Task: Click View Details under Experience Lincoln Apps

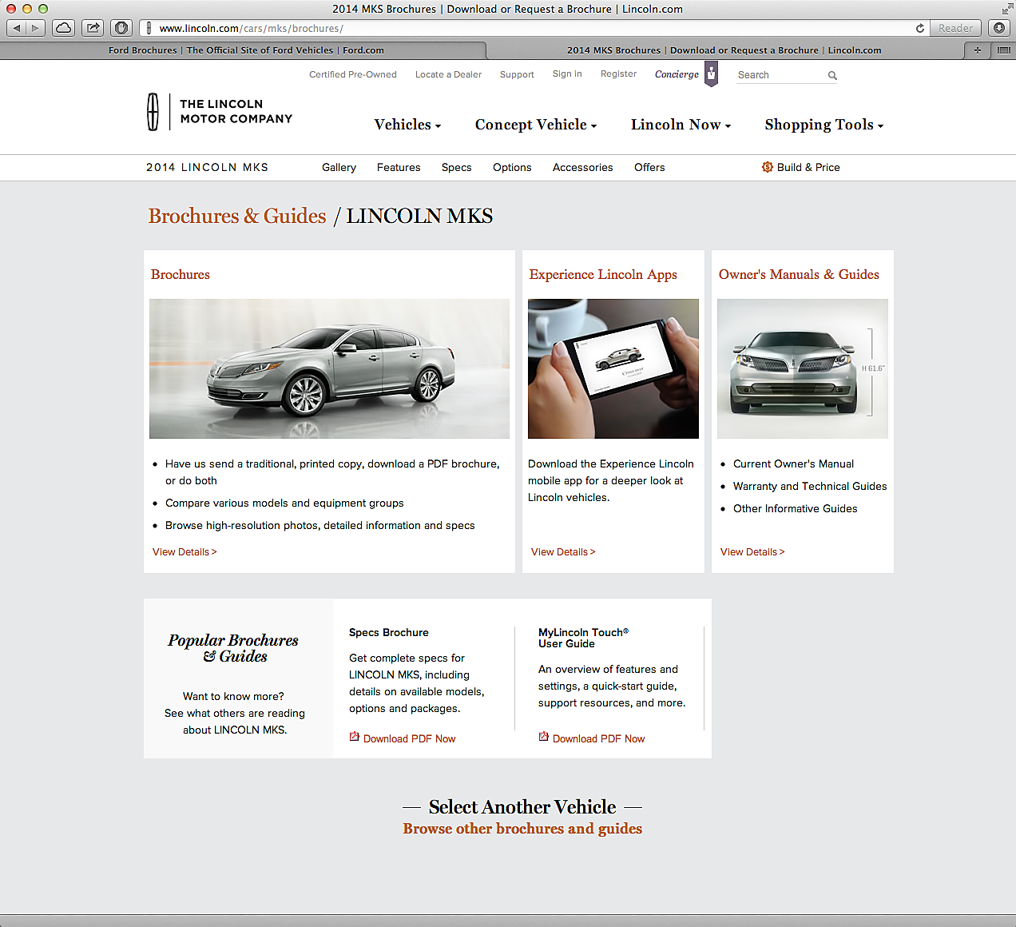Action: (x=563, y=552)
